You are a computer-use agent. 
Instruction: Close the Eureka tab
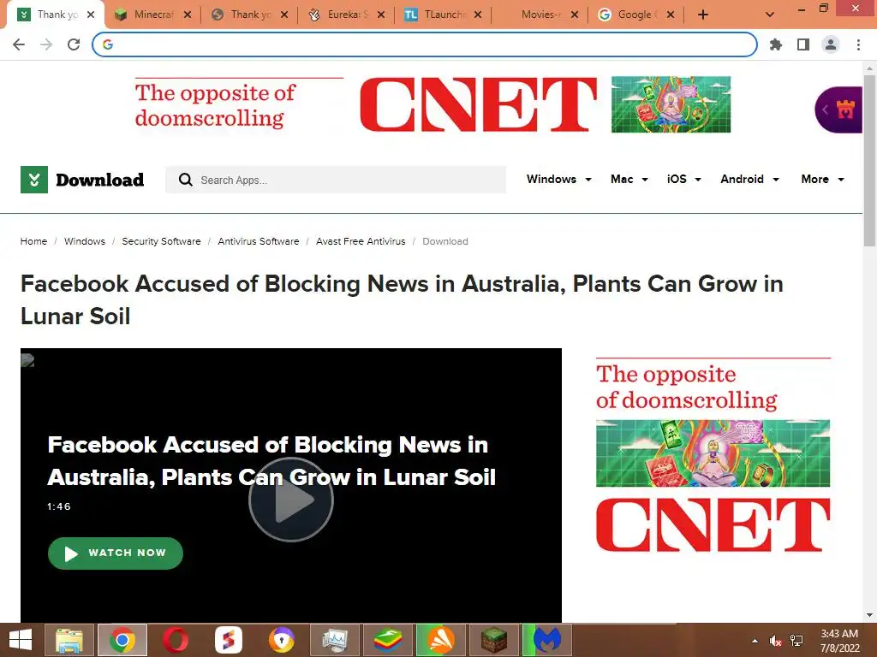pyautogui.click(x=381, y=15)
